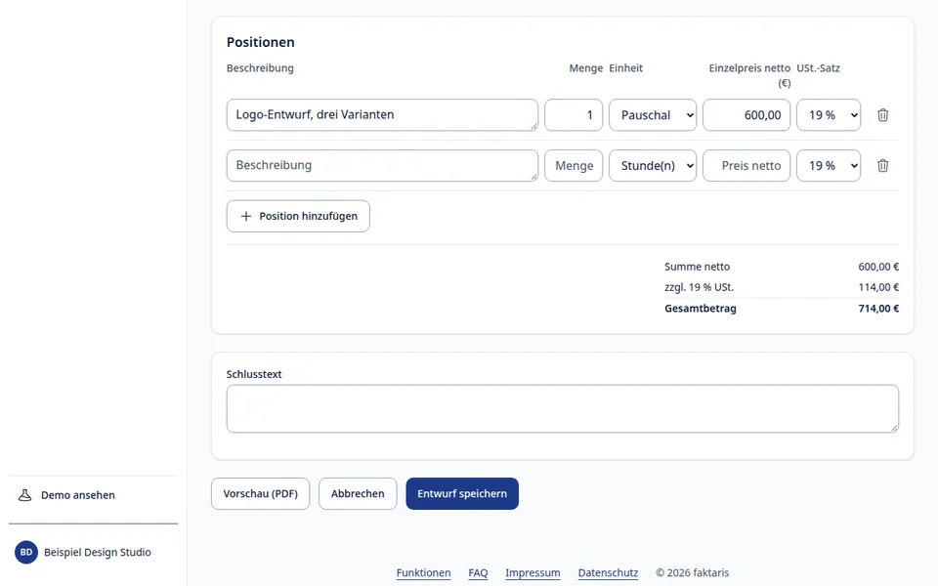Open the Funktionen footer link
Screen dimensions: 938x586
pos(423,573)
